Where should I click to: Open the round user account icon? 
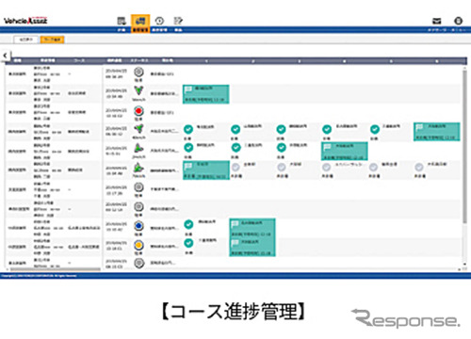[458, 21]
